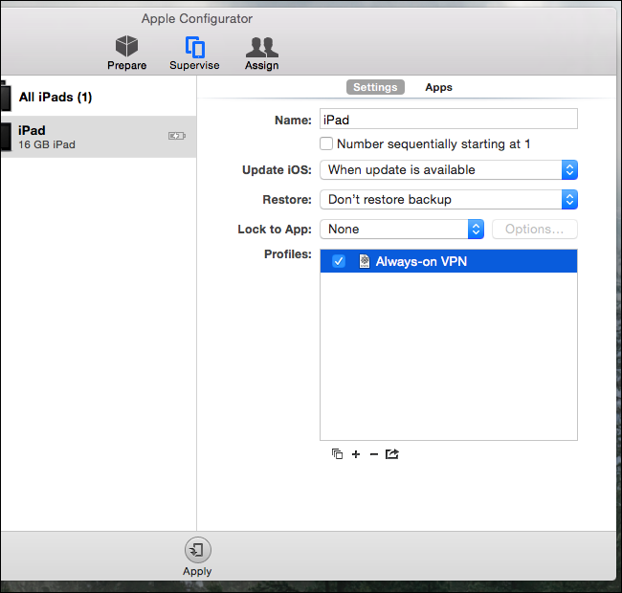The height and width of the screenshot is (593, 622).
Task: Switch to the Supervise section
Action: [x=194, y=53]
